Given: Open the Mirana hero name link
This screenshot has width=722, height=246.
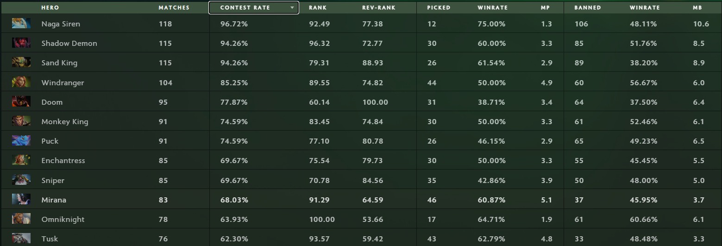Looking at the screenshot, I should point(54,200).
